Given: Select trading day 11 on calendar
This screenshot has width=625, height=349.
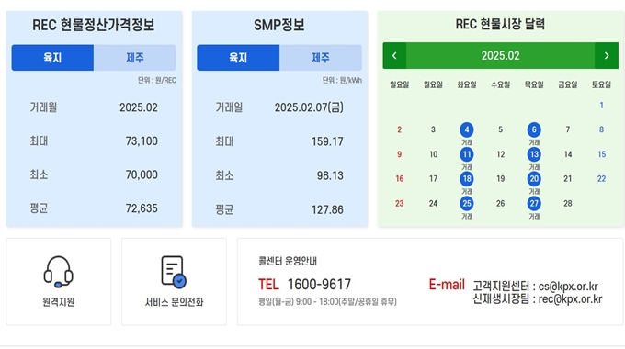Looking at the screenshot, I should point(467,154).
